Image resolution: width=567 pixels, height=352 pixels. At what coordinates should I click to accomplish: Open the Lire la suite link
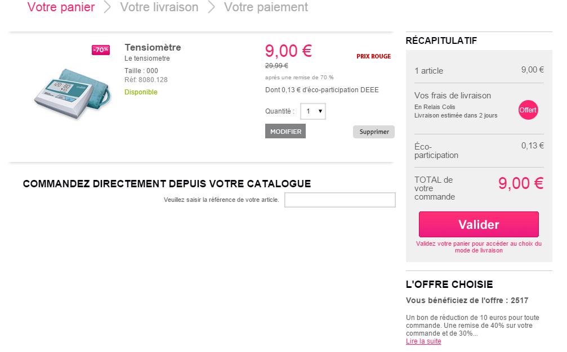click(x=423, y=341)
